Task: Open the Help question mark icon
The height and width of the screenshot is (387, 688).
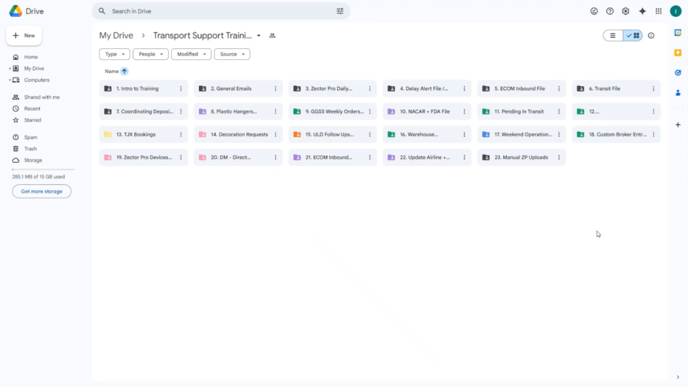Action: coord(609,11)
